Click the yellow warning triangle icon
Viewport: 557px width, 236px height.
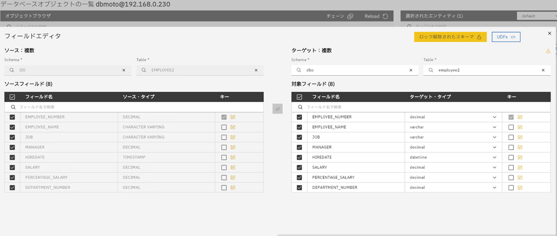pos(548,51)
